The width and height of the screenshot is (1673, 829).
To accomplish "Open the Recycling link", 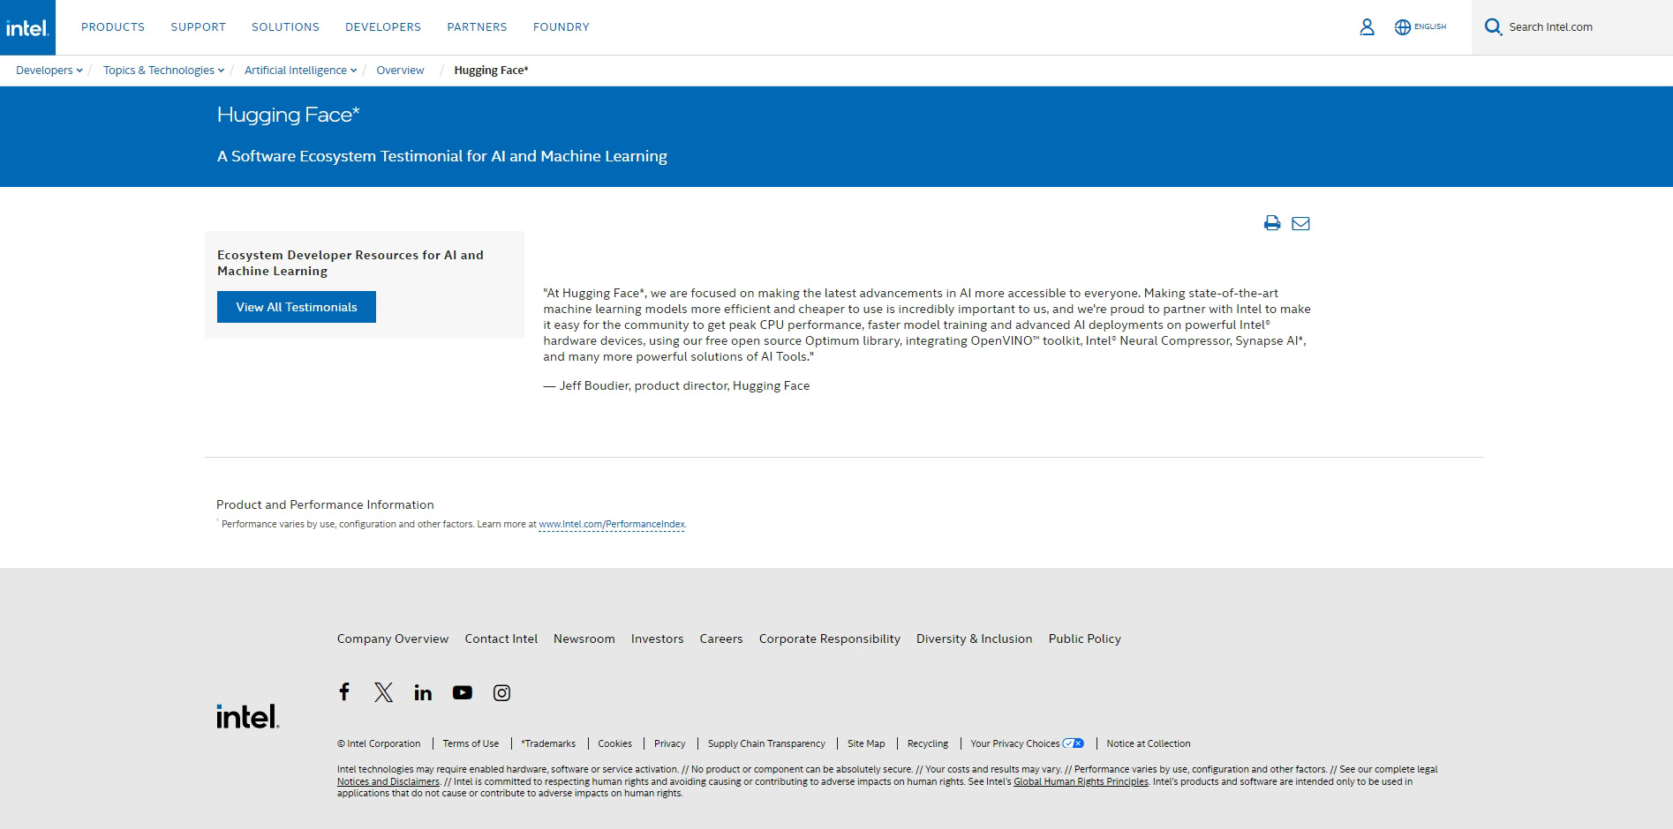I will pos(928,743).
